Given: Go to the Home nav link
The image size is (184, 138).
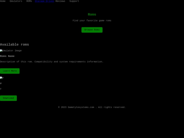Looking at the screenshot, I should click(3, 1).
